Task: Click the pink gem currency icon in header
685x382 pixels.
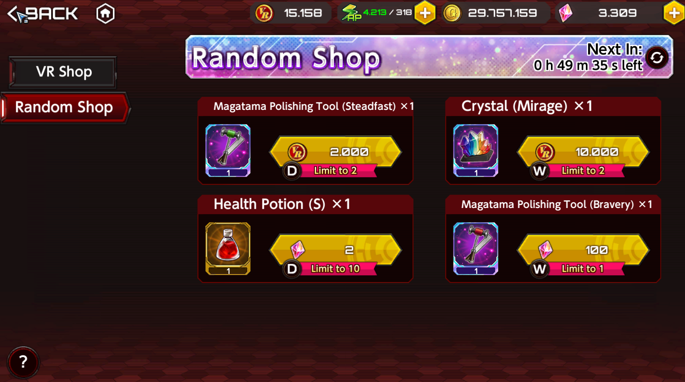Action: [x=566, y=13]
